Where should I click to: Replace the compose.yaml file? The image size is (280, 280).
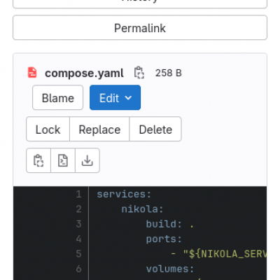pyautogui.click(x=99, y=129)
